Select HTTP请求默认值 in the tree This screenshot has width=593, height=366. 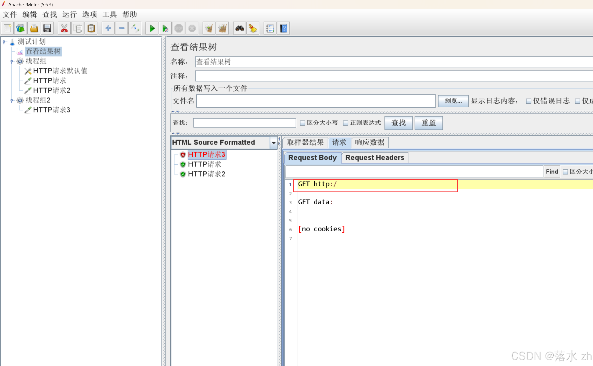[60, 71]
